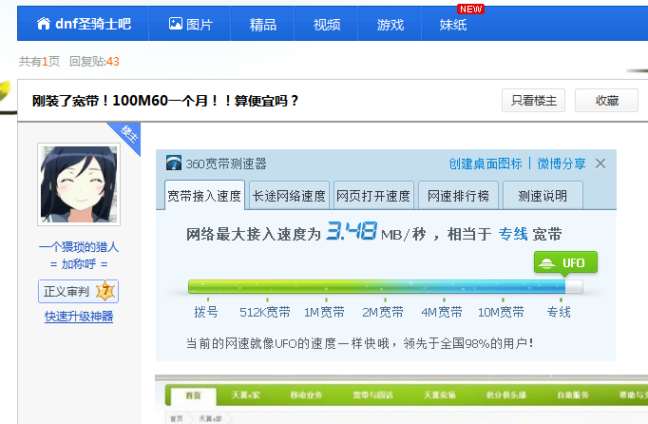648x424 pixels.
Task: Click 积分俱乐部 in the green bar
Action: coord(506,395)
